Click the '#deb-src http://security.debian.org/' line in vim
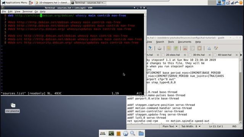The width and height of the screenshot is (244, 137). point(73,43)
